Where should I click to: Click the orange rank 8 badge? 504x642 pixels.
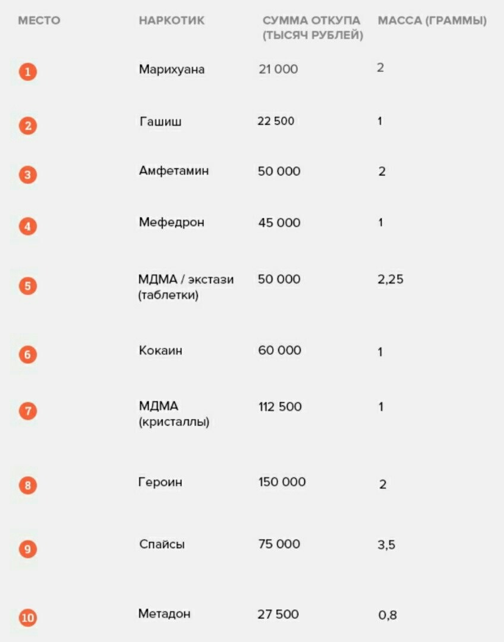click(x=27, y=486)
